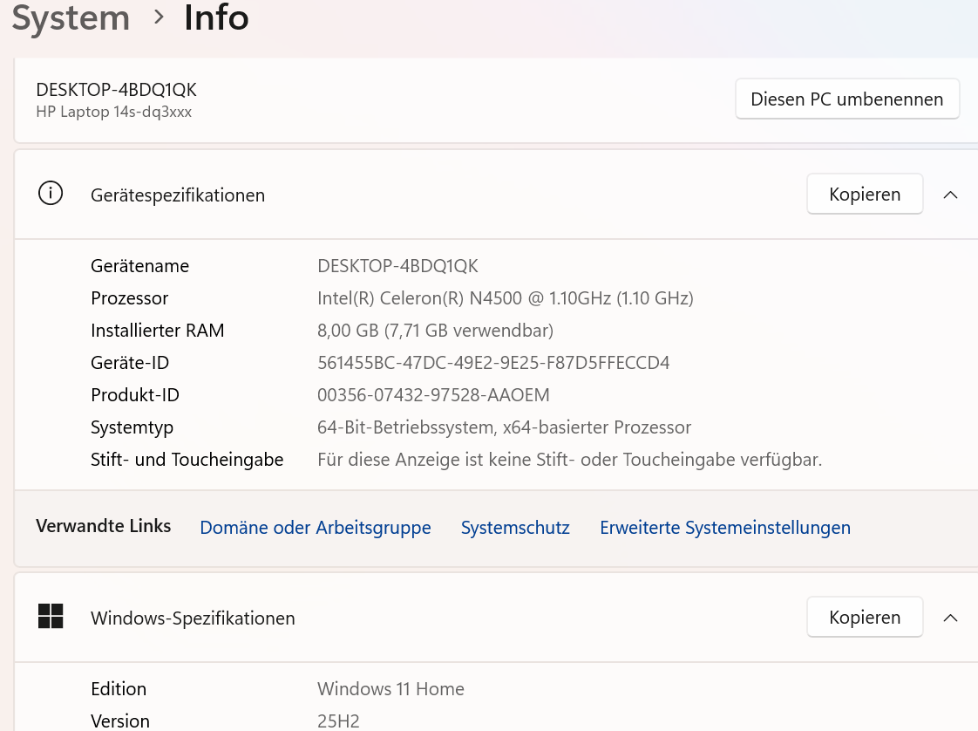978x731 pixels.
Task: Click the Stift- und Toucheingabe value text
Action: 569,460
